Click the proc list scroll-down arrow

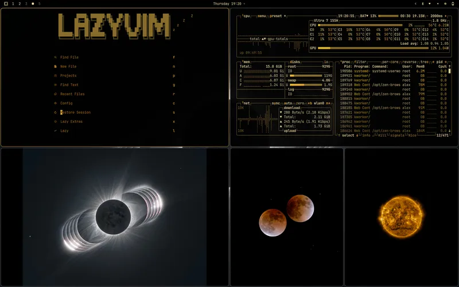click(x=450, y=131)
